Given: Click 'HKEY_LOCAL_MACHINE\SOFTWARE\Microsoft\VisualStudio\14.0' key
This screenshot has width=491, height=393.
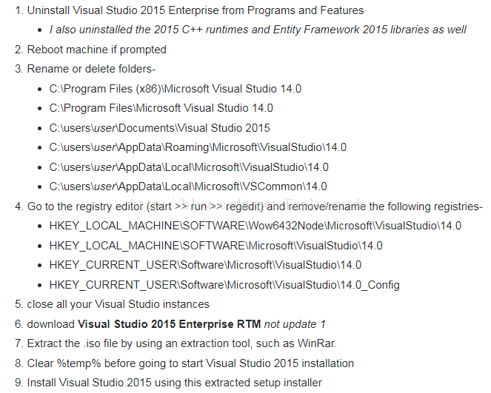Looking at the screenshot, I should (x=216, y=246).
